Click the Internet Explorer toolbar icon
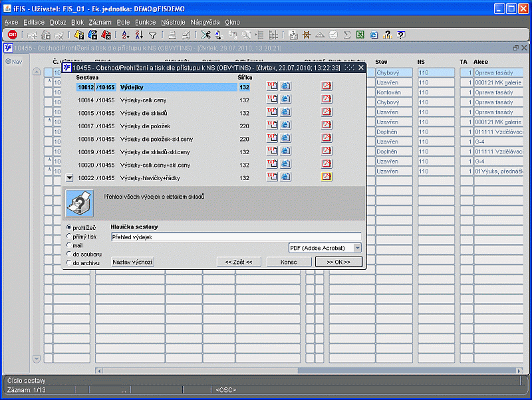Image resolution: width=532 pixels, height=400 pixels. coord(374,35)
